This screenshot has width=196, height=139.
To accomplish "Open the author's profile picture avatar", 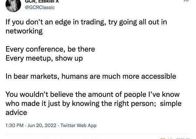I will point(13,6).
